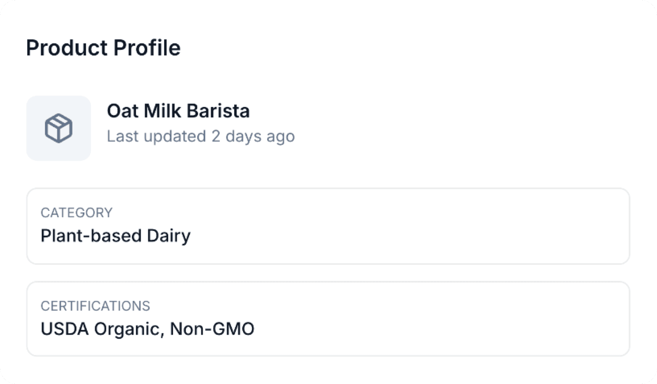Select the Plant-based Dairy value
657x384 pixels.
coord(116,236)
